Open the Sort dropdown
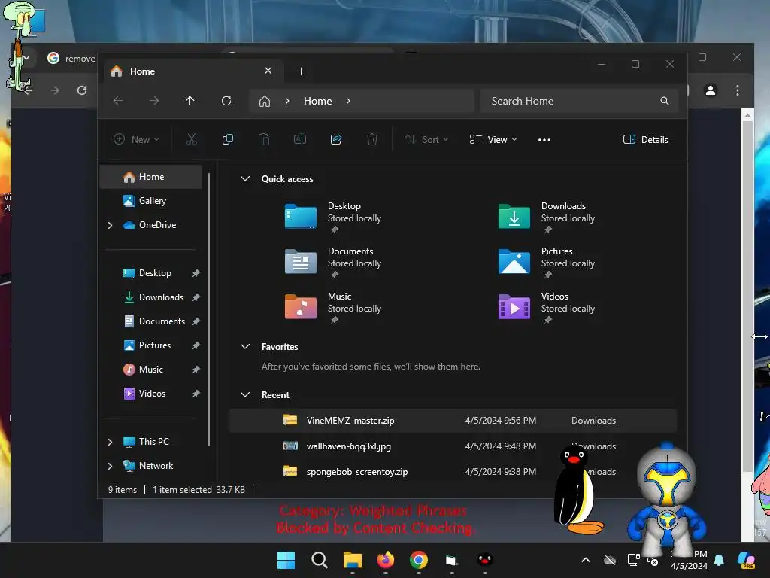This screenshot has height=578, width=770. tap(426, 139)
